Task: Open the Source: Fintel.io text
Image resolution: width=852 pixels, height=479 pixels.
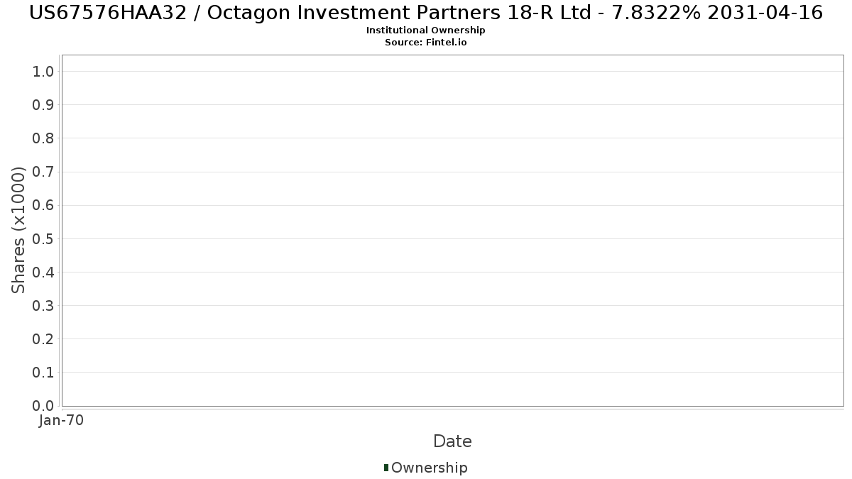Action: pyautogui.click(x=426, y=43)
